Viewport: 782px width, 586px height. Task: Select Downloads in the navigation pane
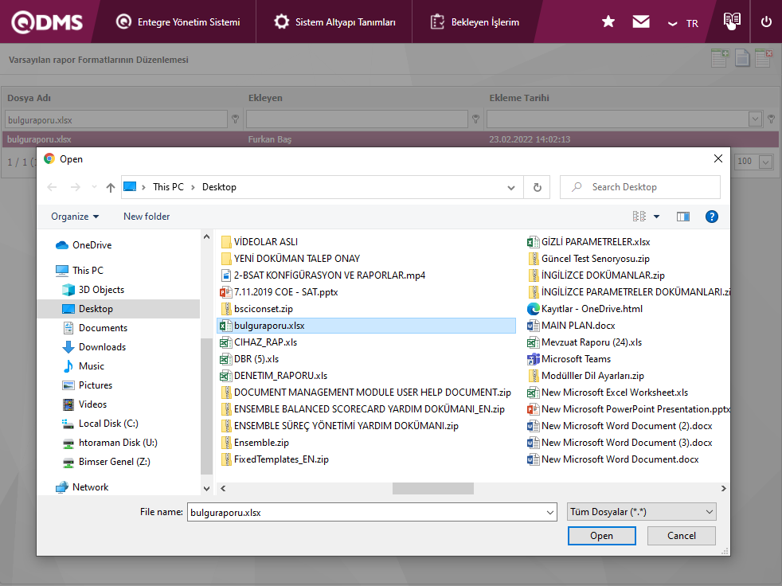point(102,347)
